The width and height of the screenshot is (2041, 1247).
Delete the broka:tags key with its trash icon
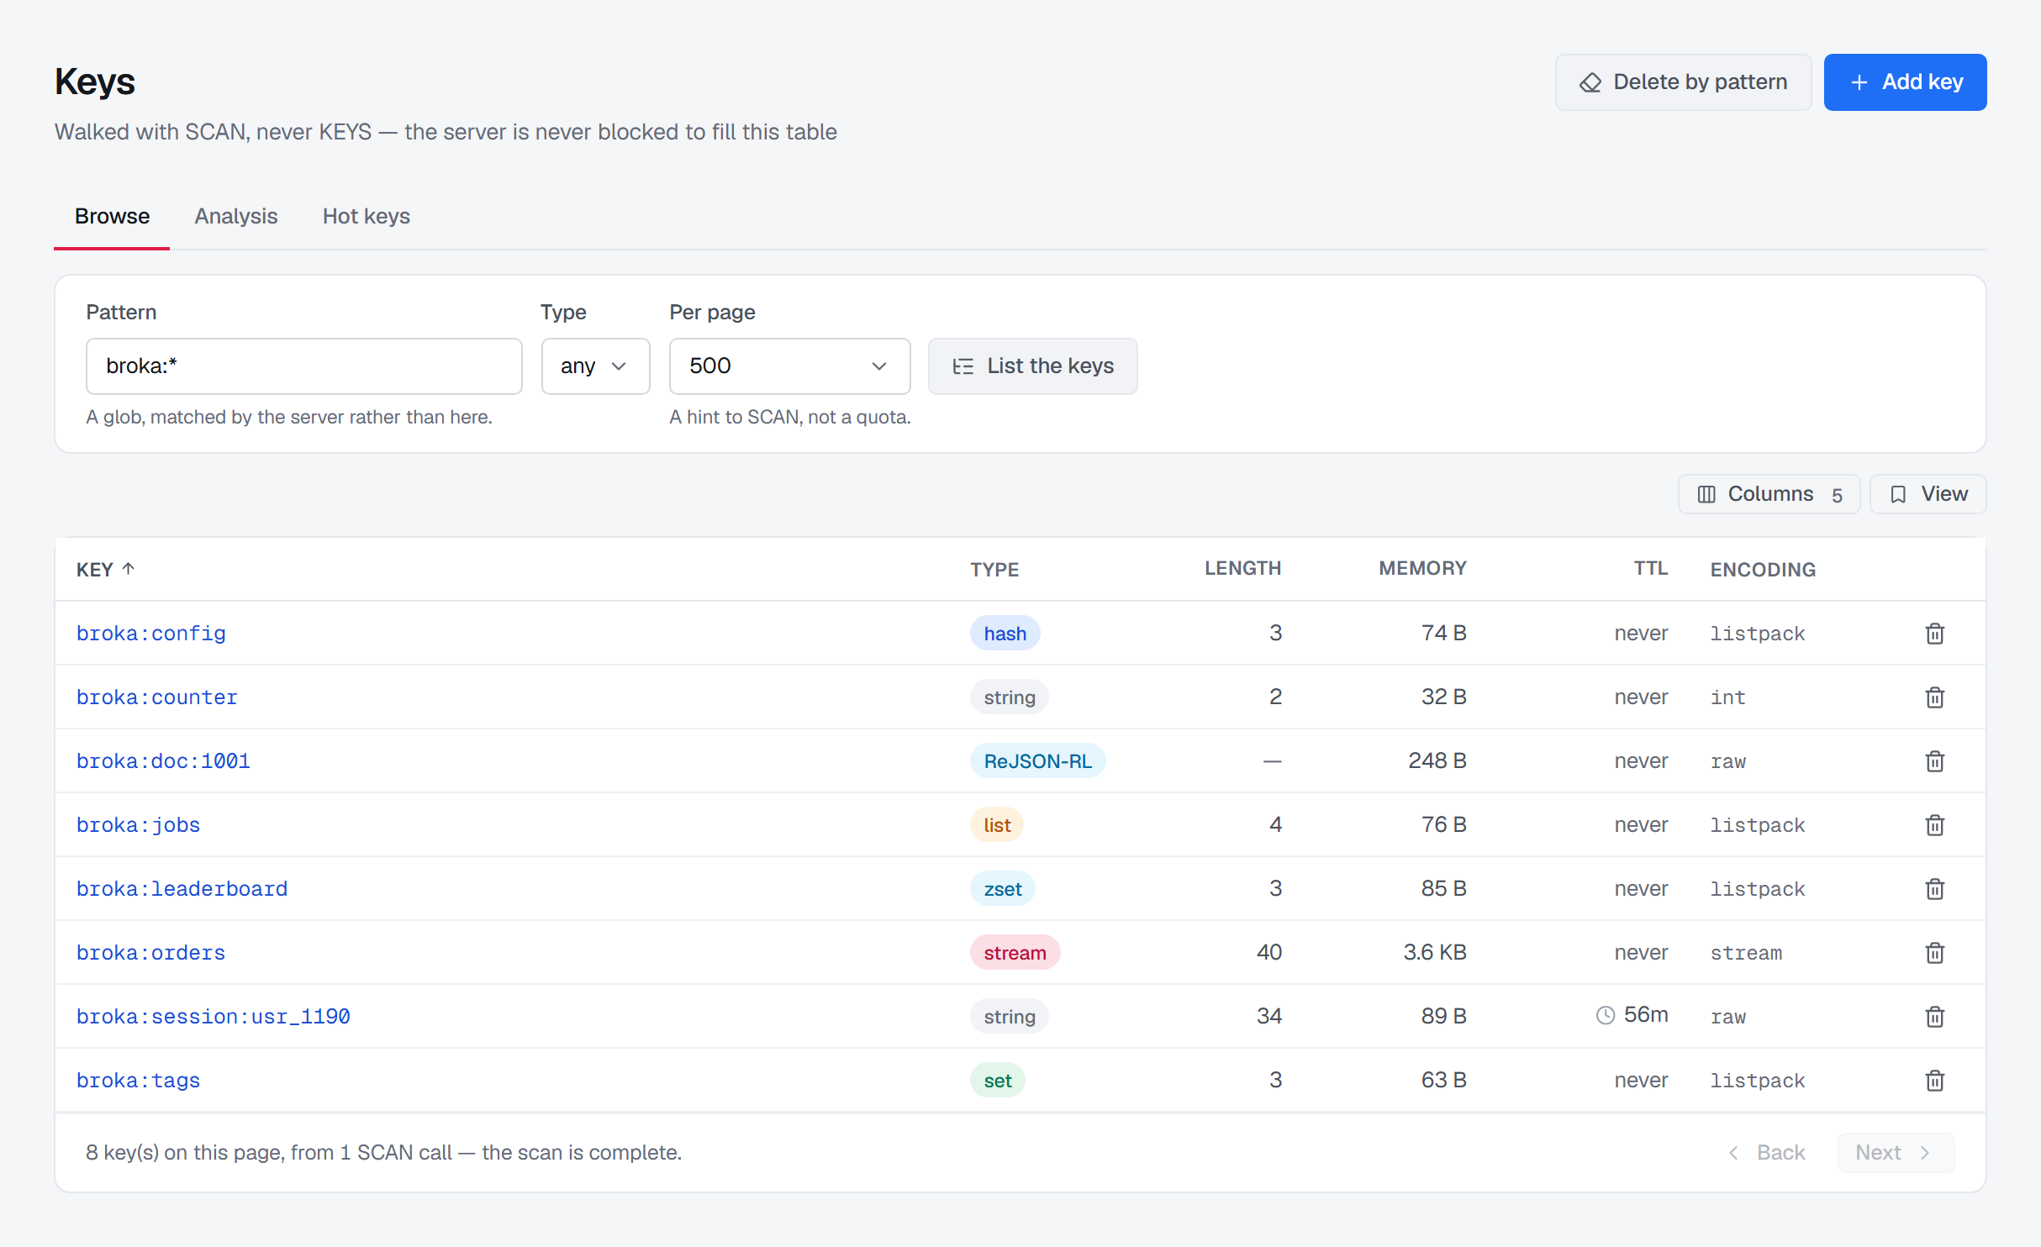pyautogui.click(x=1934, y=1081)
